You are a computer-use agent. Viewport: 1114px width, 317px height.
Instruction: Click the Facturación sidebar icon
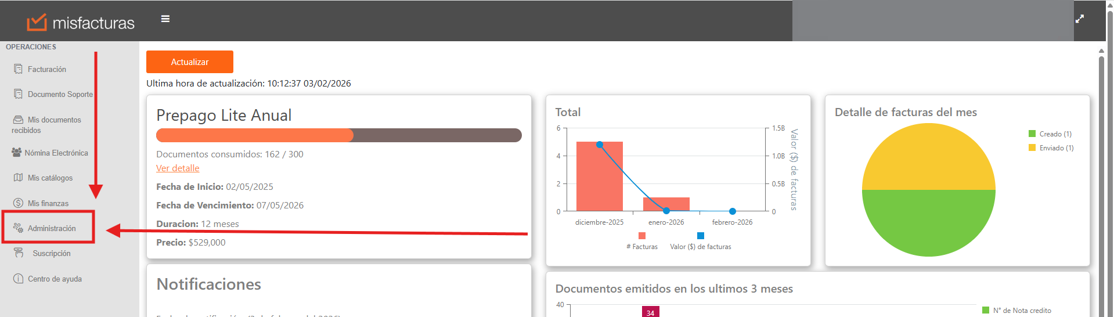pyautogui.click(x=19, y=69)
